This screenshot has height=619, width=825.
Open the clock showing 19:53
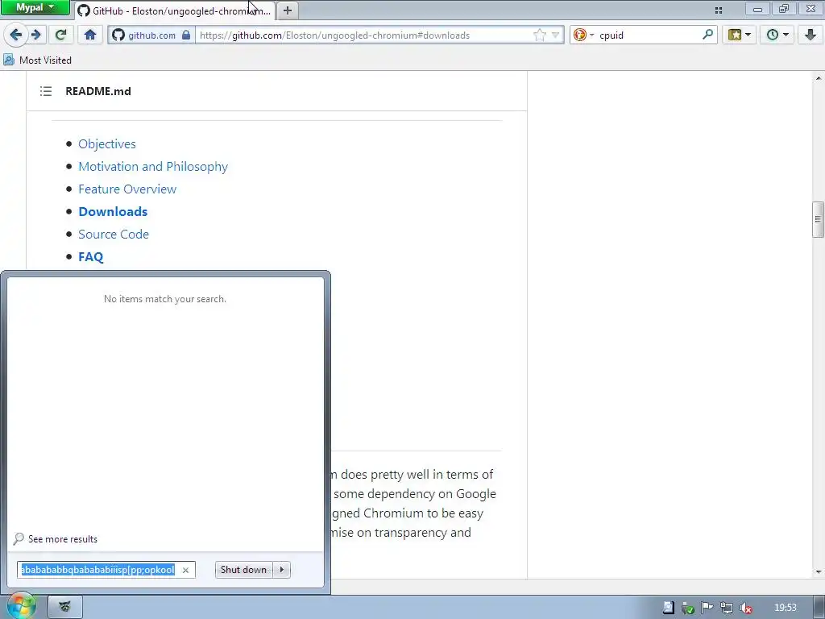(785, 608)
